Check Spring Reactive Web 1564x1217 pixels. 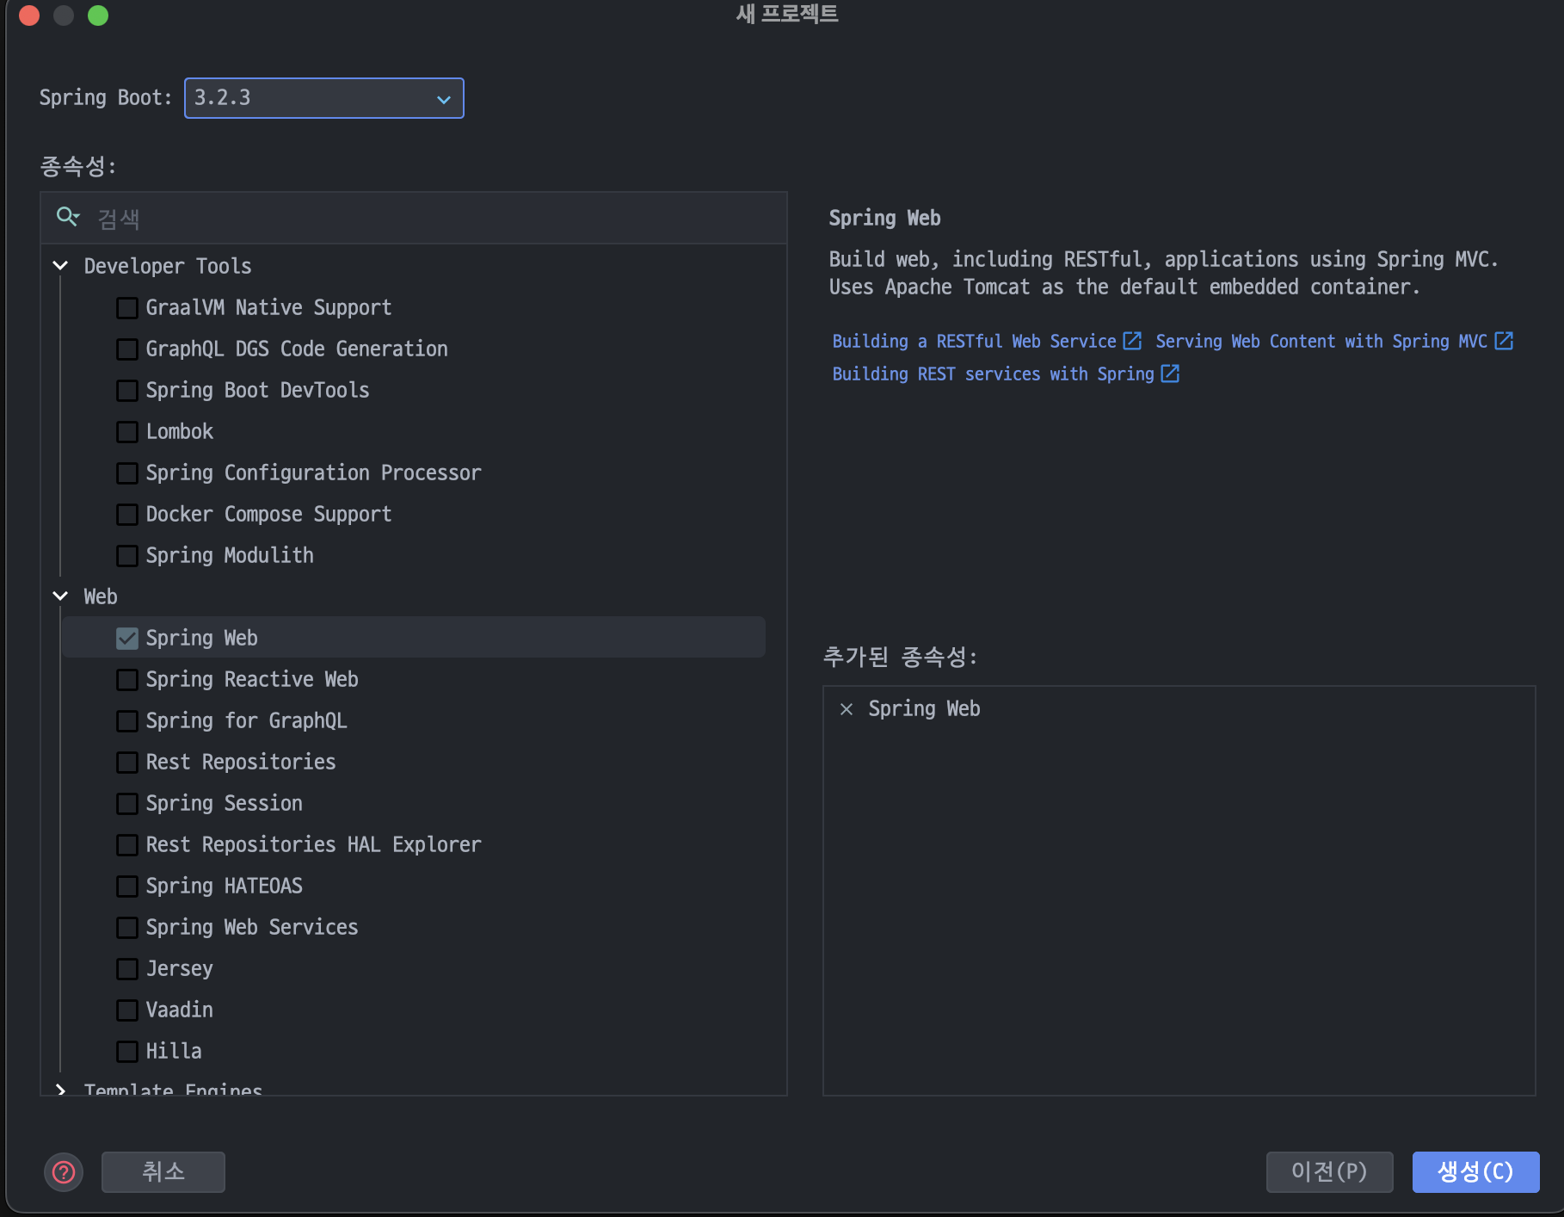127,680
